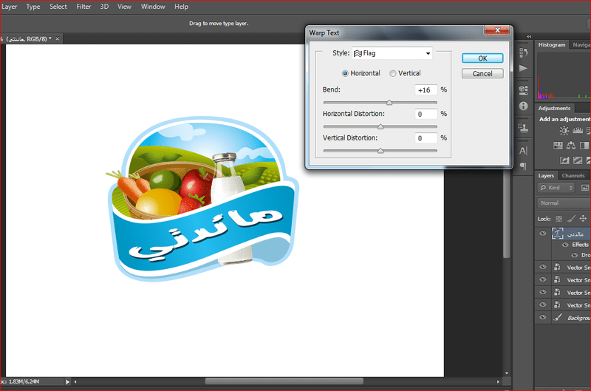
Task: Open the Paragraph panel icon
Action: point(523,166)
